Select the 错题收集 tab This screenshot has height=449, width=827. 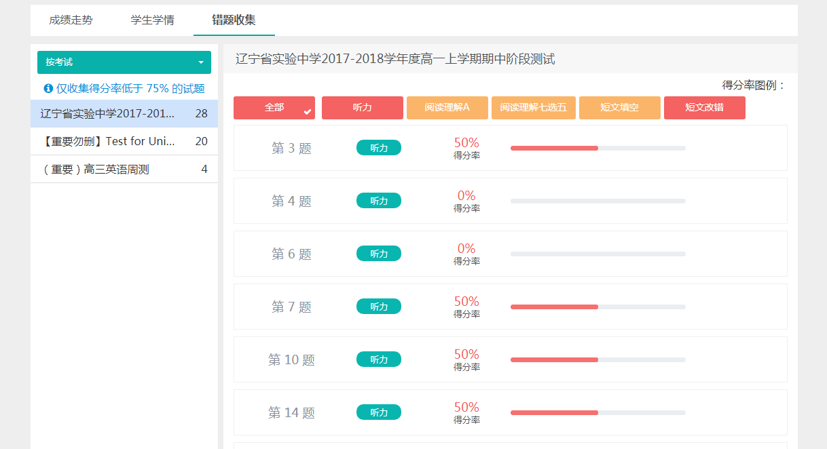[x=234, y=20]
